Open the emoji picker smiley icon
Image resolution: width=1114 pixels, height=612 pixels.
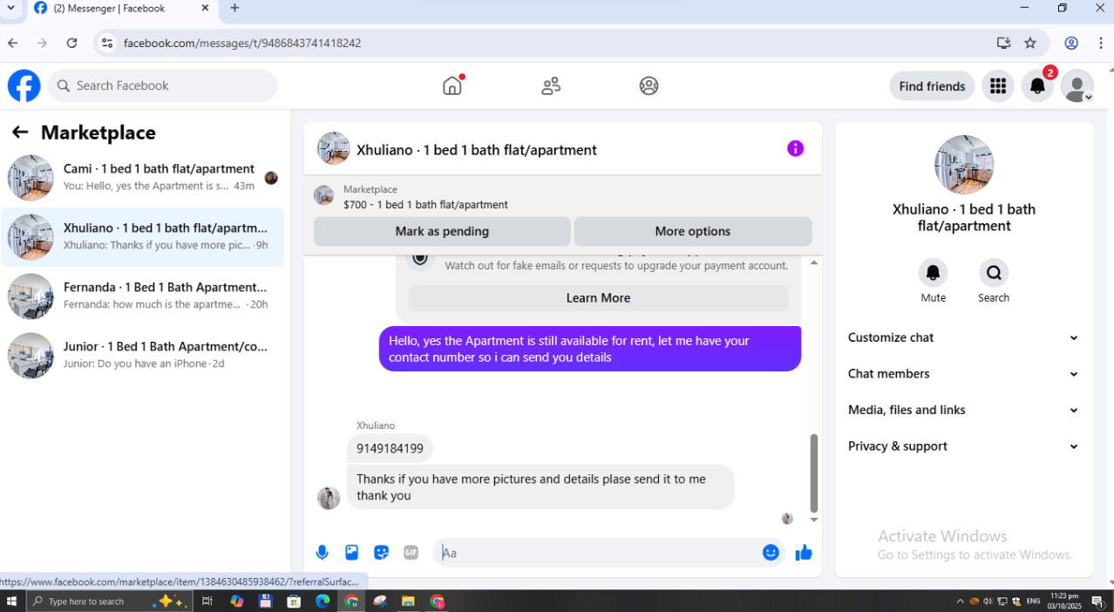tap(771, 552)
